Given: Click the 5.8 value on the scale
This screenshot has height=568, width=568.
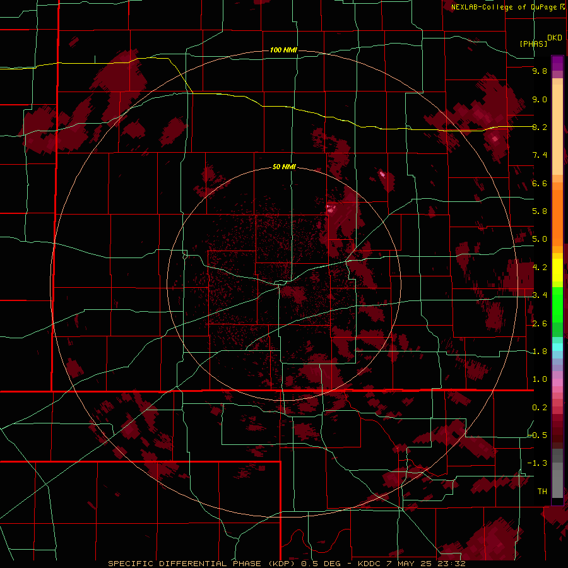Looking at the screenshot, I should (540, 211).
